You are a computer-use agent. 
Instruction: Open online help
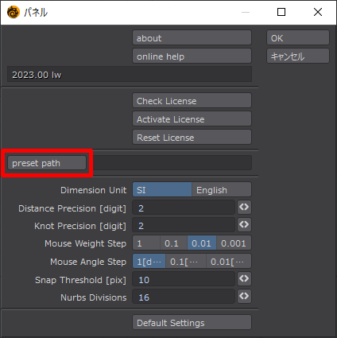(192, 56)
